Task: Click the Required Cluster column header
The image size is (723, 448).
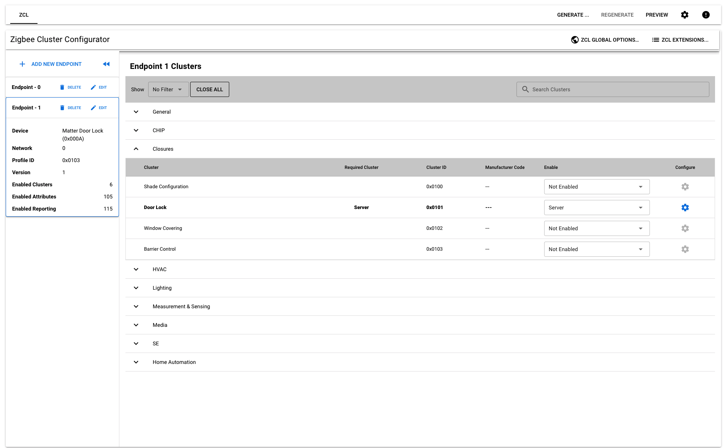Action: click(x=361, y=167)
